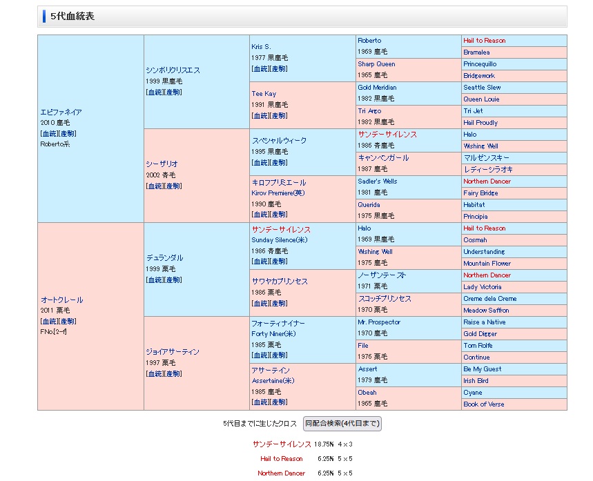Click the Querida link
Viewport: 593px width, 481px height.
369,204
